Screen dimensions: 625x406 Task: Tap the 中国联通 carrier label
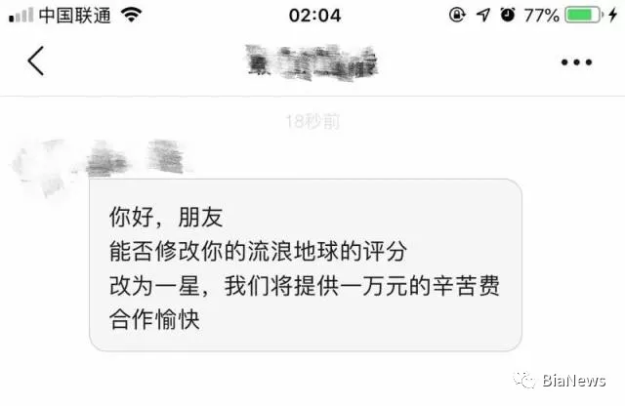[74, 16]
